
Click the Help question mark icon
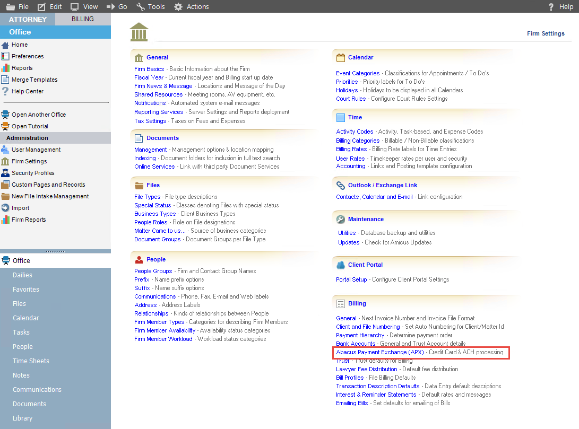click(x=550, y=6)
